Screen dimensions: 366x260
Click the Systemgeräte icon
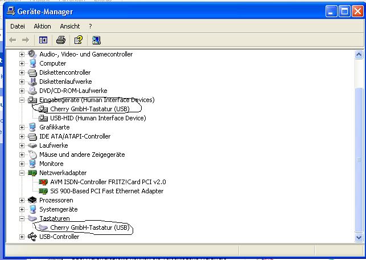click(32, 209)
